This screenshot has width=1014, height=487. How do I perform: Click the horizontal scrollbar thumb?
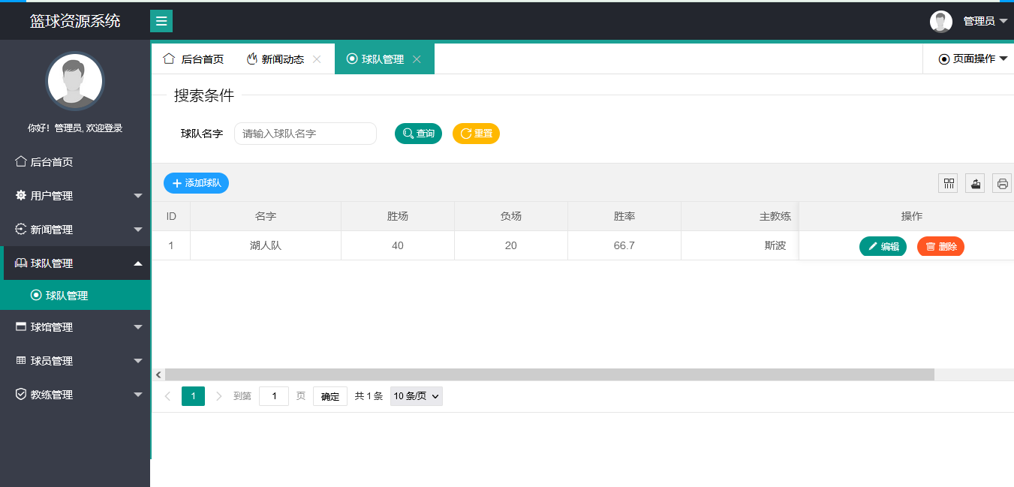(x=549, y=374)
